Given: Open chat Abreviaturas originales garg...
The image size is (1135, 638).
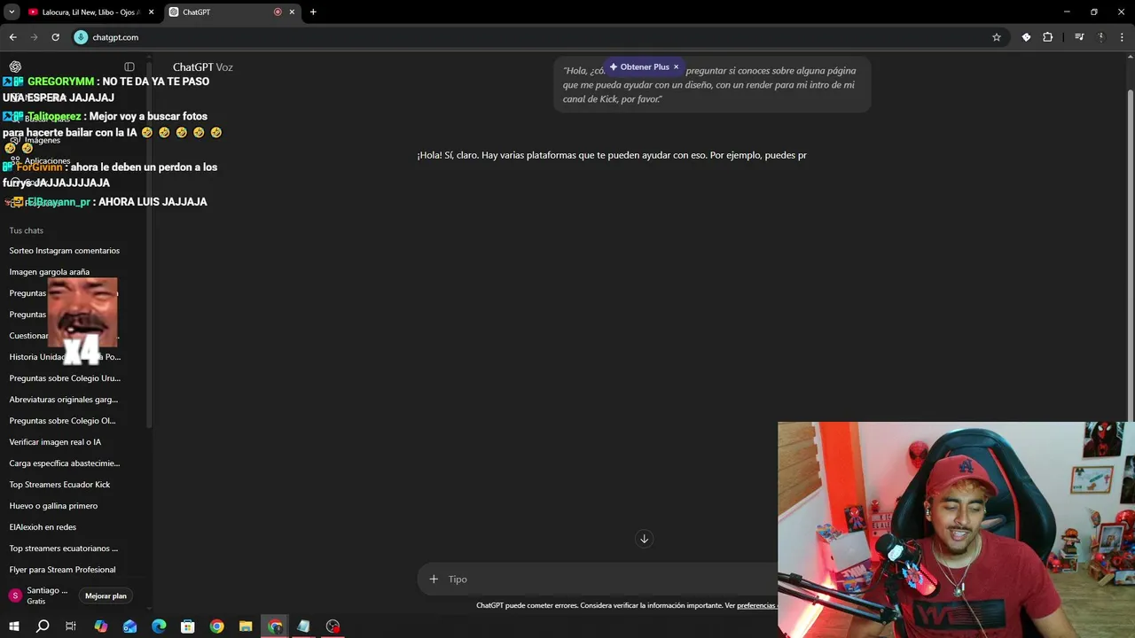Looking at the screenshot, I should pos(64,400).
